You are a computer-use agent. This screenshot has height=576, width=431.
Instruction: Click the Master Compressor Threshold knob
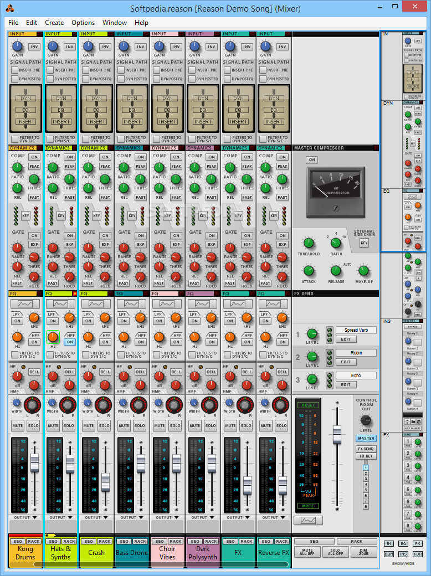(x=309, y=243)
